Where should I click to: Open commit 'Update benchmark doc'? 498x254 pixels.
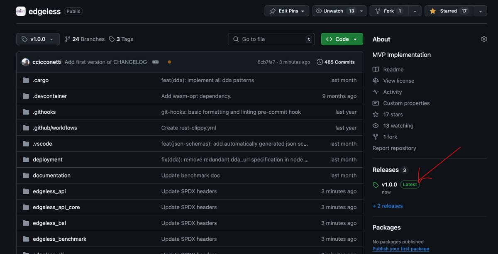coord(190,175)
